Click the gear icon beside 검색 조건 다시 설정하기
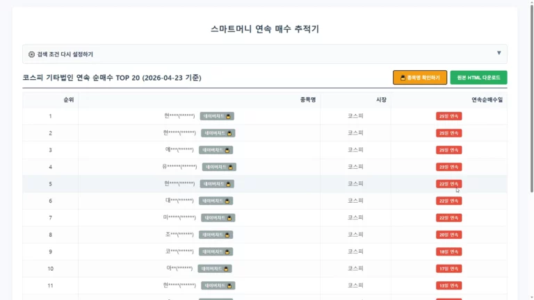 pyautogui.click(x=31, y=54)
